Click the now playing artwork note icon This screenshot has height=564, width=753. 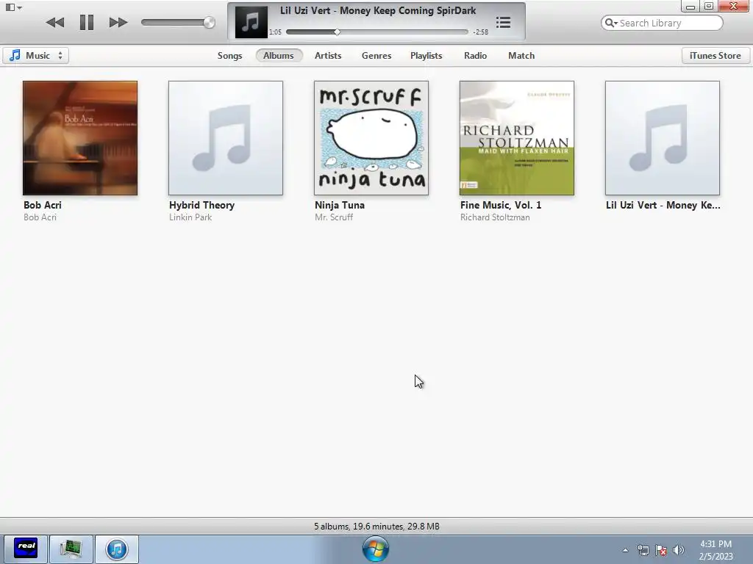(x=251, y=22)
